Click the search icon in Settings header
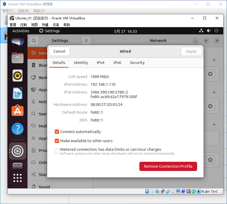Image resolution: width=227 pixels, height=204 pixels. click(x=34, y=41)
